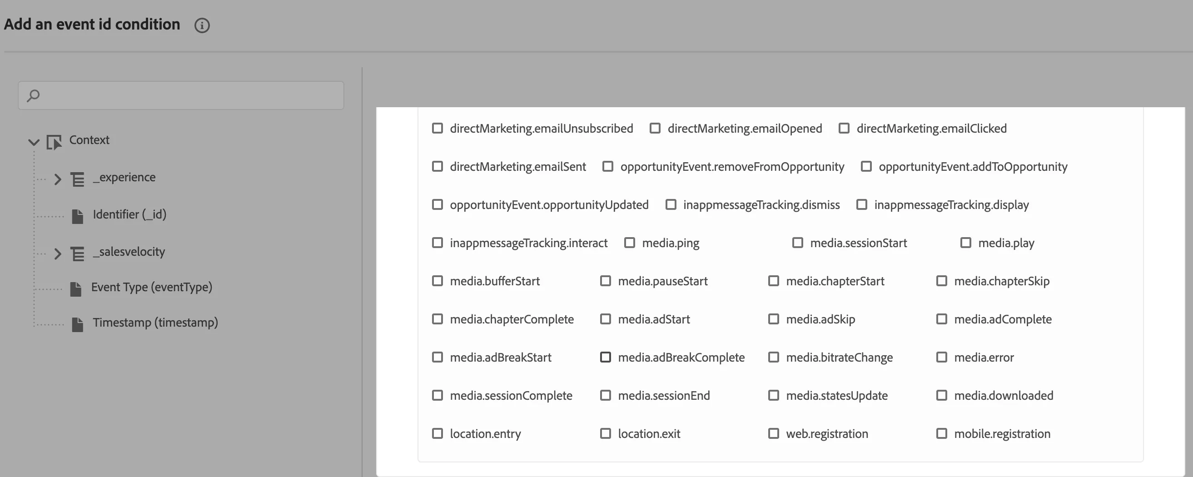Click the web.registration label

coord(827,433)
